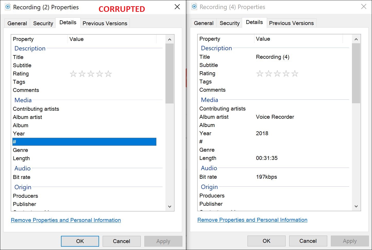Close the Recording (4) Properties dialog
Screen dimensions: 372x250
(364, 7)
